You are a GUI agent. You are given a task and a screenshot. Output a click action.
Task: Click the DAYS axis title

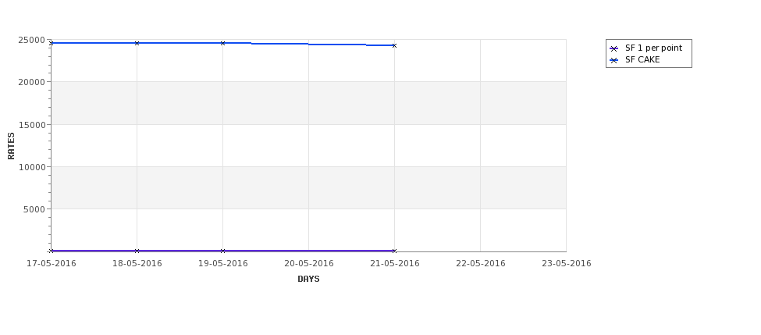pos(308,280)
